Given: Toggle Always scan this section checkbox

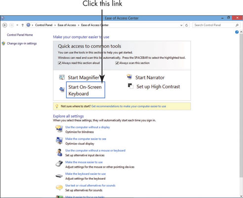Looking at the screenshot, I should (117, 63).
